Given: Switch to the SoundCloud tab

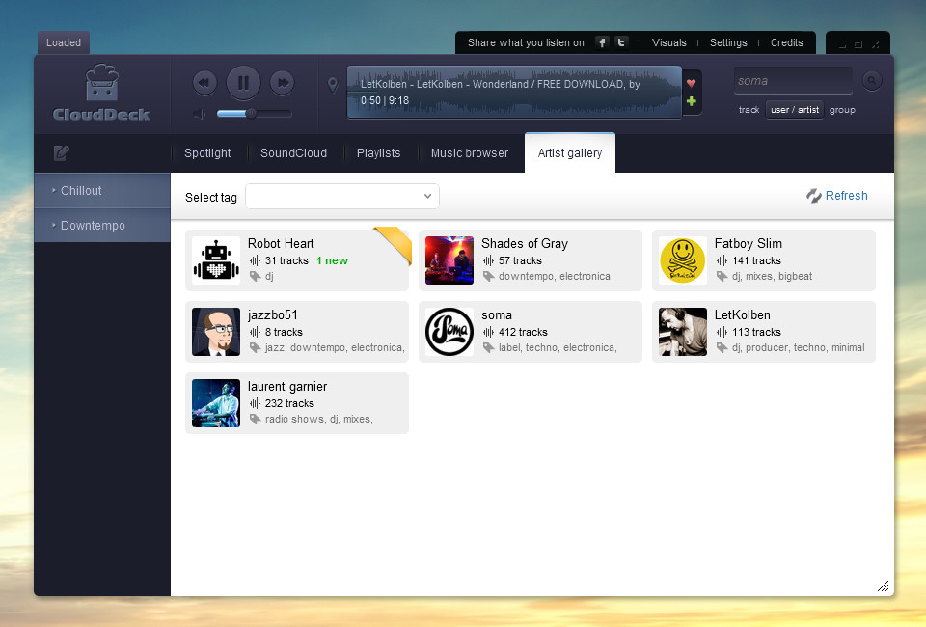Looking at the screenshot, I should [x=293, y=153].
